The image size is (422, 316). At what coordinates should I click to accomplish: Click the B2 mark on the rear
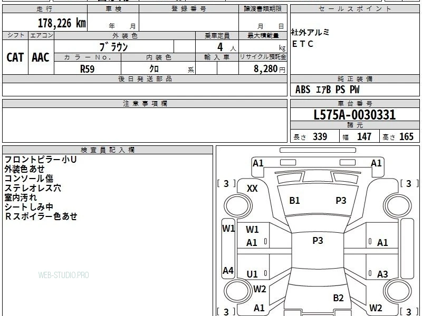point(338,298)
